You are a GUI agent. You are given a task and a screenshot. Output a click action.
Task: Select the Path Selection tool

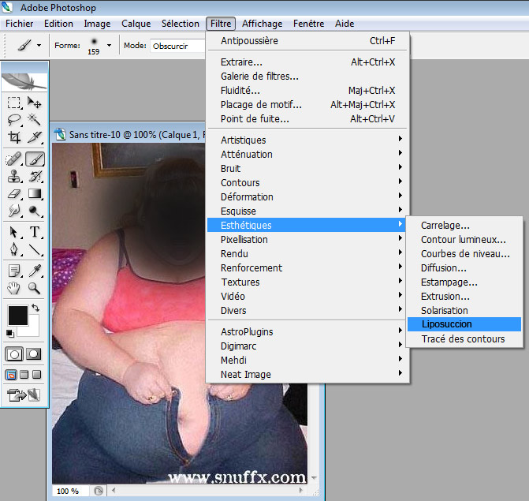point(14,232)
